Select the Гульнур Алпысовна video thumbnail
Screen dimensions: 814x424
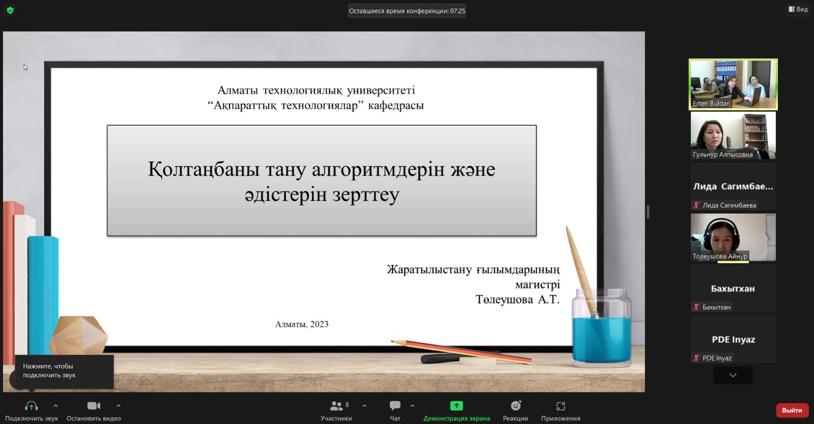coord(733,135)
